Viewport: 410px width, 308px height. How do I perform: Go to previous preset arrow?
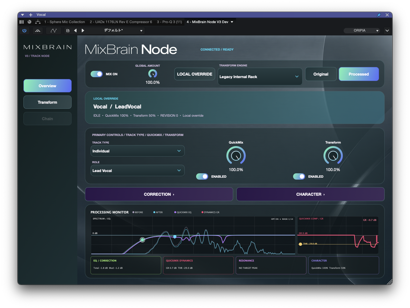tap(75, 31)
